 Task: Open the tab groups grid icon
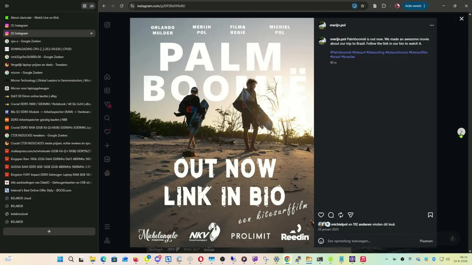coord(84,6)
